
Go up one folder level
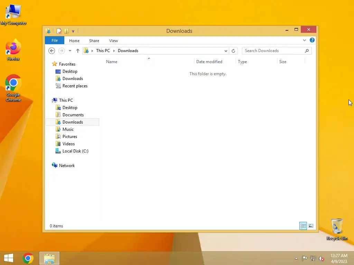pyautogui.click(x=78, y=51)
